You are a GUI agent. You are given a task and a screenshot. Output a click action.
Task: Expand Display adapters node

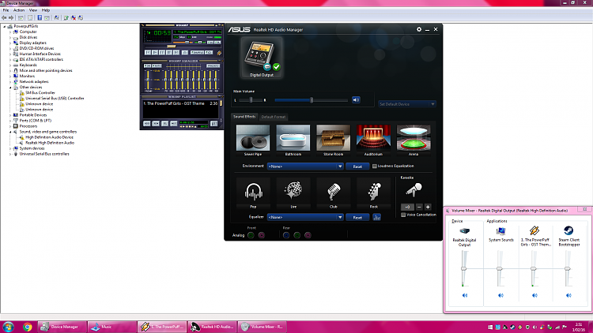(x=10, y=43)
